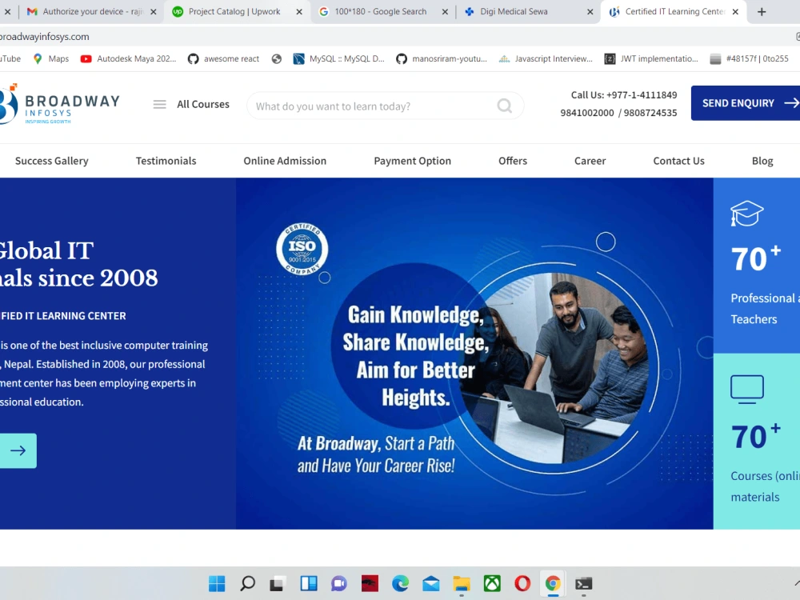Open the red app icon on the taskbar
Screen dimensions: 800x600
pyautogui.click(x=370, y=583)
